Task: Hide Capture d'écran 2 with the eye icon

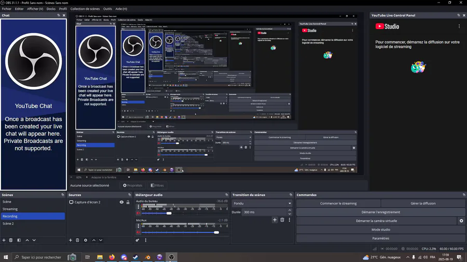Action: tap(121, 202)
